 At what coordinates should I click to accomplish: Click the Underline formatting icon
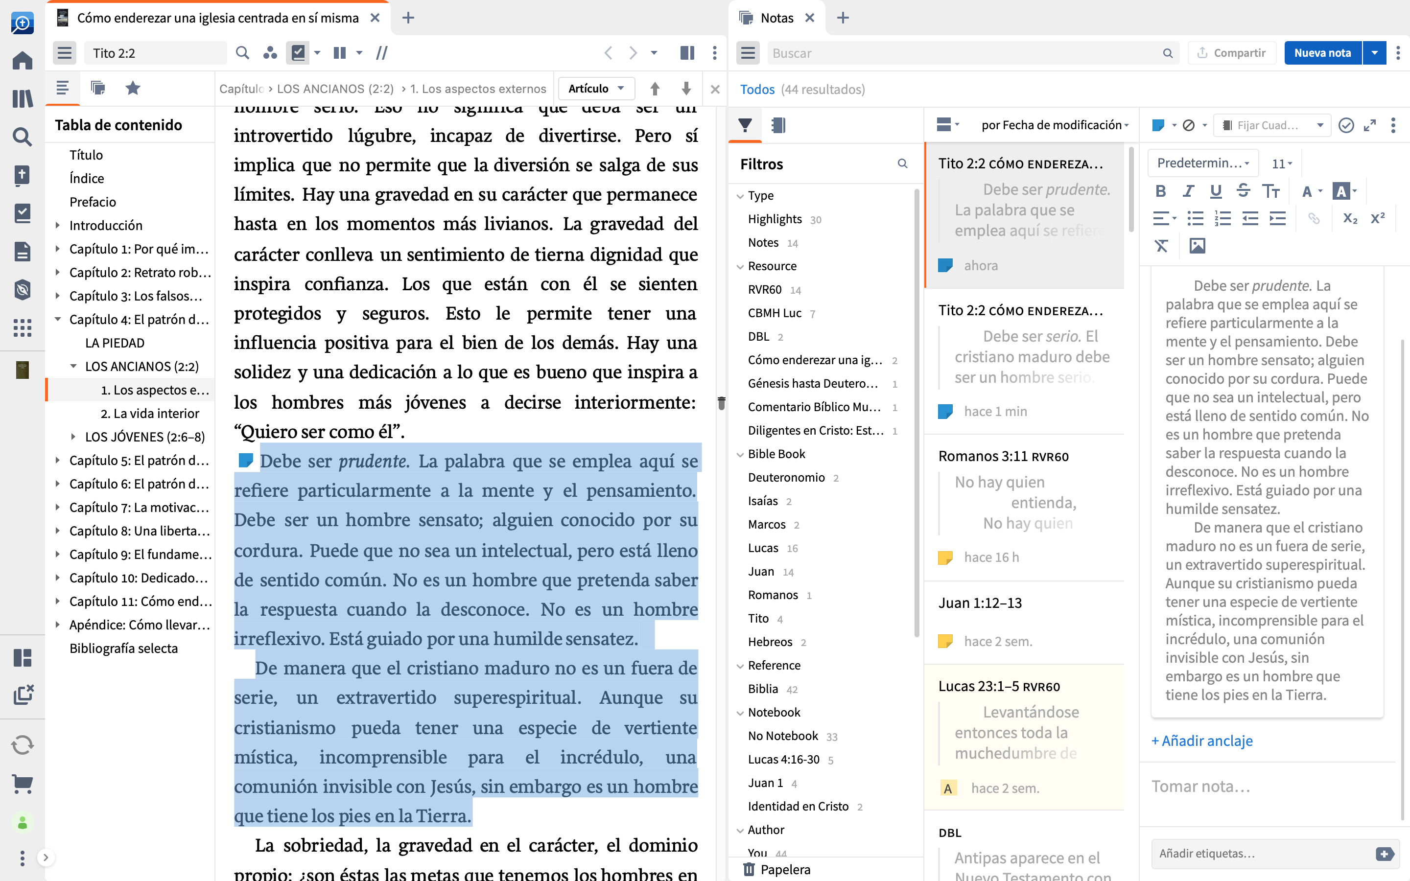(1216, 191)
